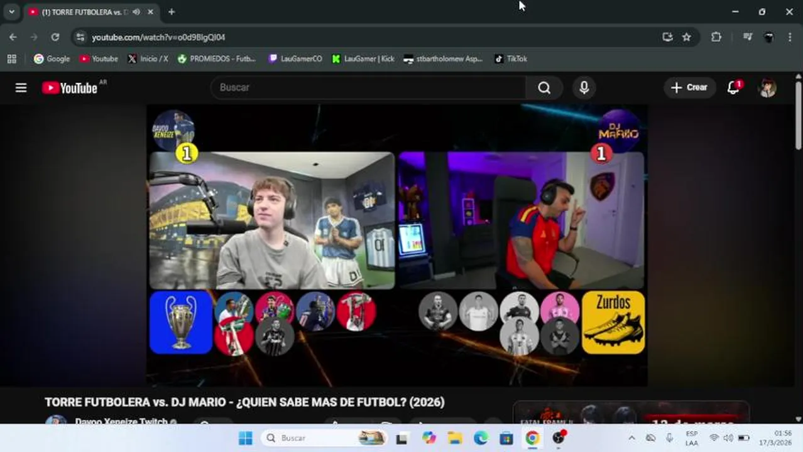803x452 pixels.
Task: Open the Chrome extensions puzzle icon
Action: pos(716,37)
